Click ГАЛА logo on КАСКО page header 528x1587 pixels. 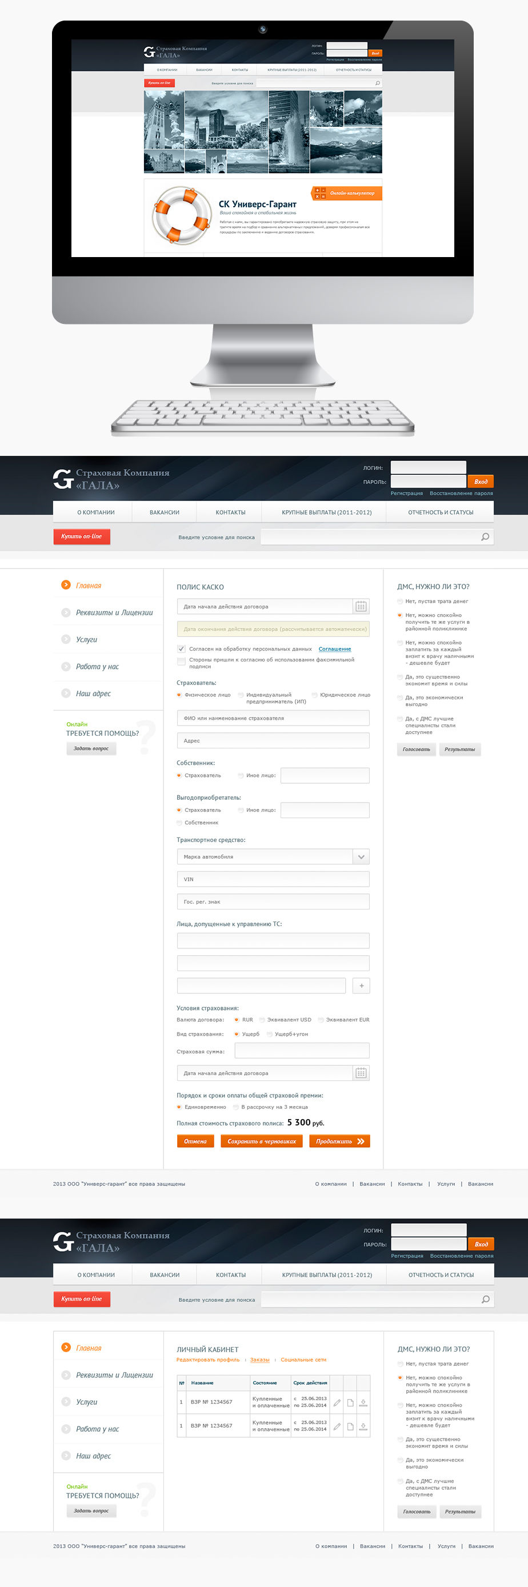click(x=111, y=479)
